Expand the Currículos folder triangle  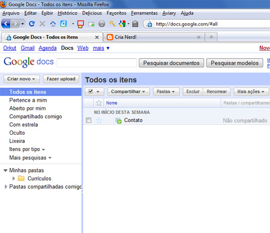(x=13, y=178)
